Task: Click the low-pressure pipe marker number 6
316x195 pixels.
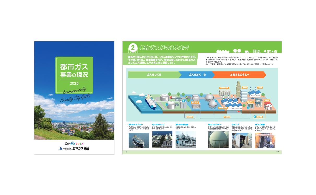Action: tap(255, 117)
